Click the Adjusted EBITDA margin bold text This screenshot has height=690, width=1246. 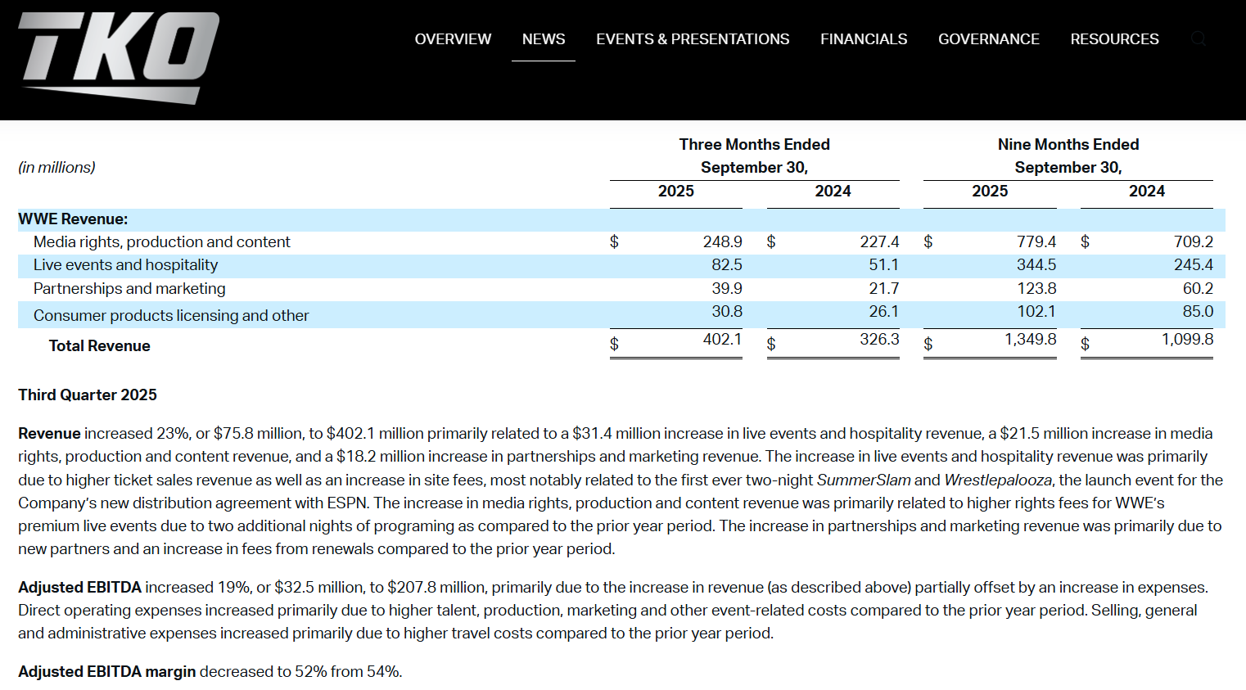pos(107,672)
